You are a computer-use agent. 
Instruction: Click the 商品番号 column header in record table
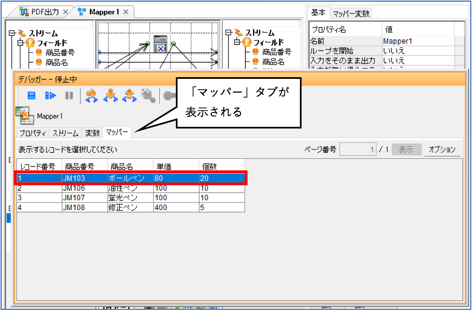tap(84, 166)
